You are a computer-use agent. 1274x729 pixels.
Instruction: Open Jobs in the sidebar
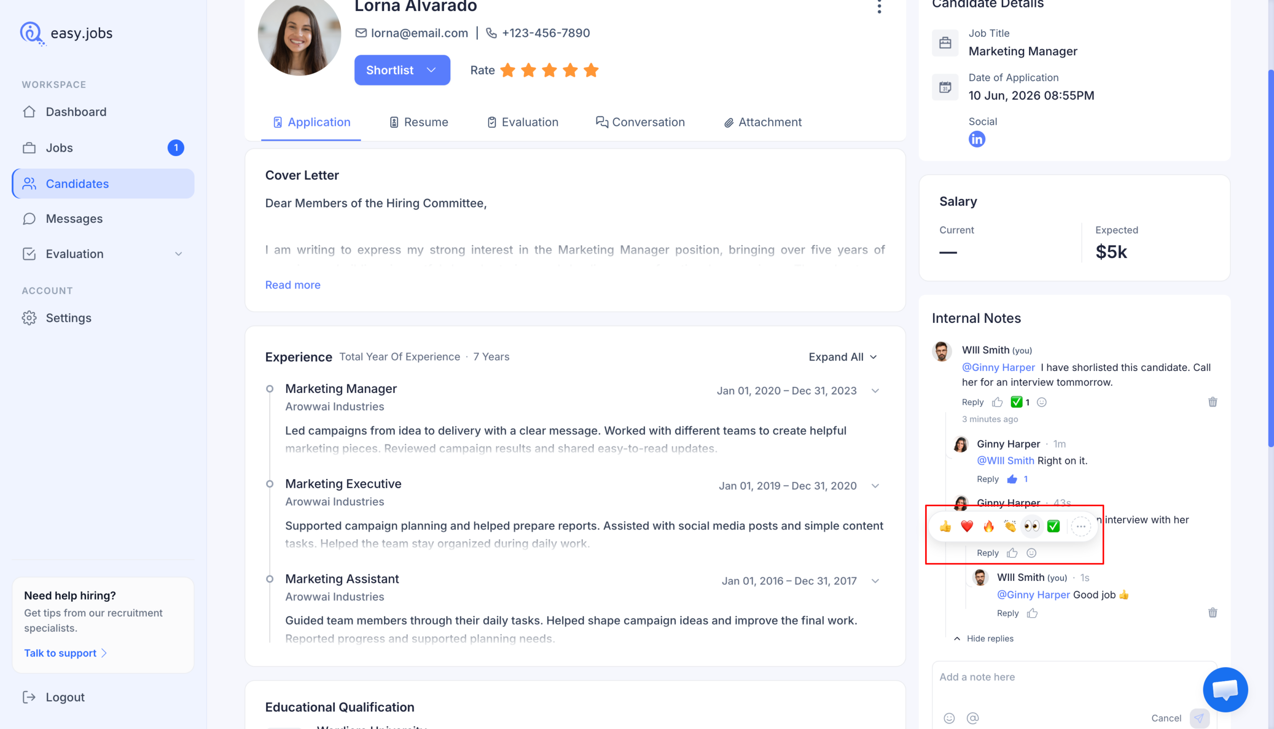(103, 148)
